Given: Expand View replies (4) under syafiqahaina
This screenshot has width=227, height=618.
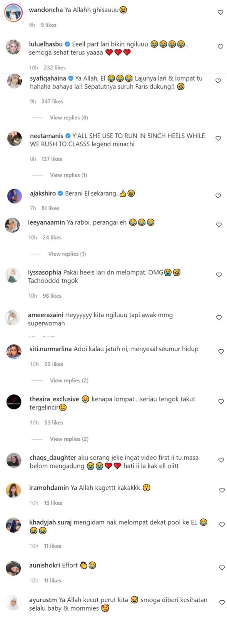Looking at the screenshot, I should [x=69, y=118].
